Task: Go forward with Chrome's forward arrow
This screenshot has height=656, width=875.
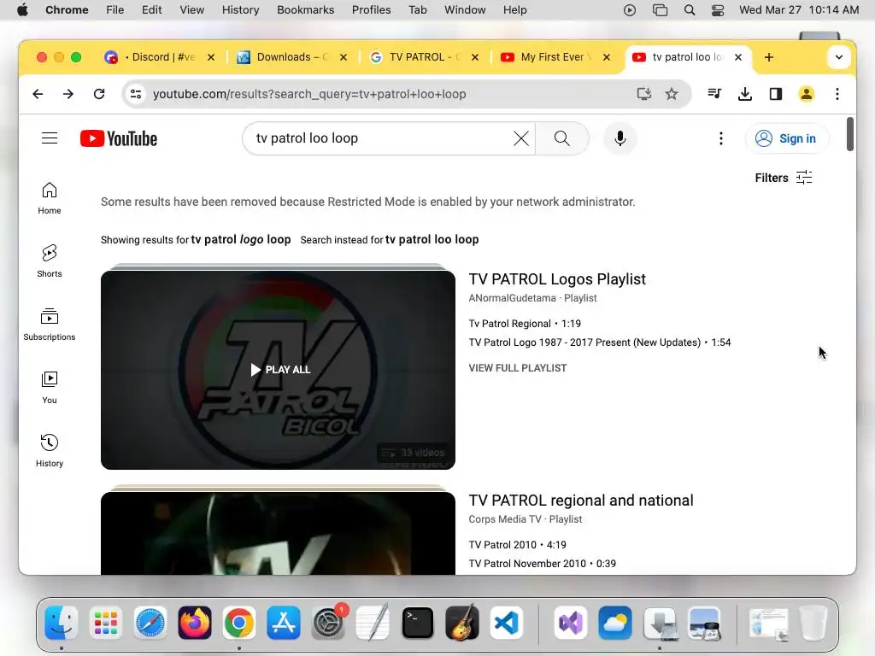Action: tap(68, 94)
